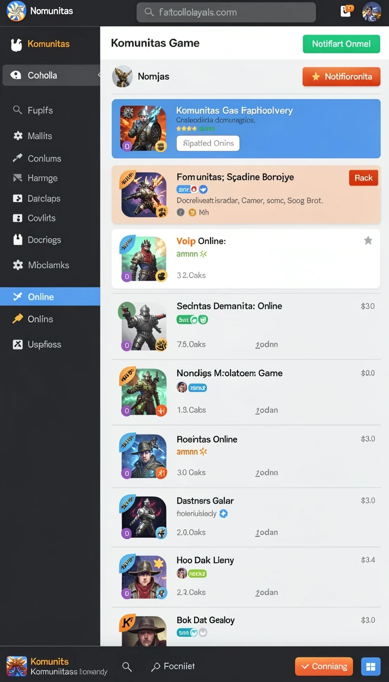The height and width of the screenshot is (682, 389).
Task: Open Komunitas Gas Fapholovery game thumbnail
Action: (143, 128)
